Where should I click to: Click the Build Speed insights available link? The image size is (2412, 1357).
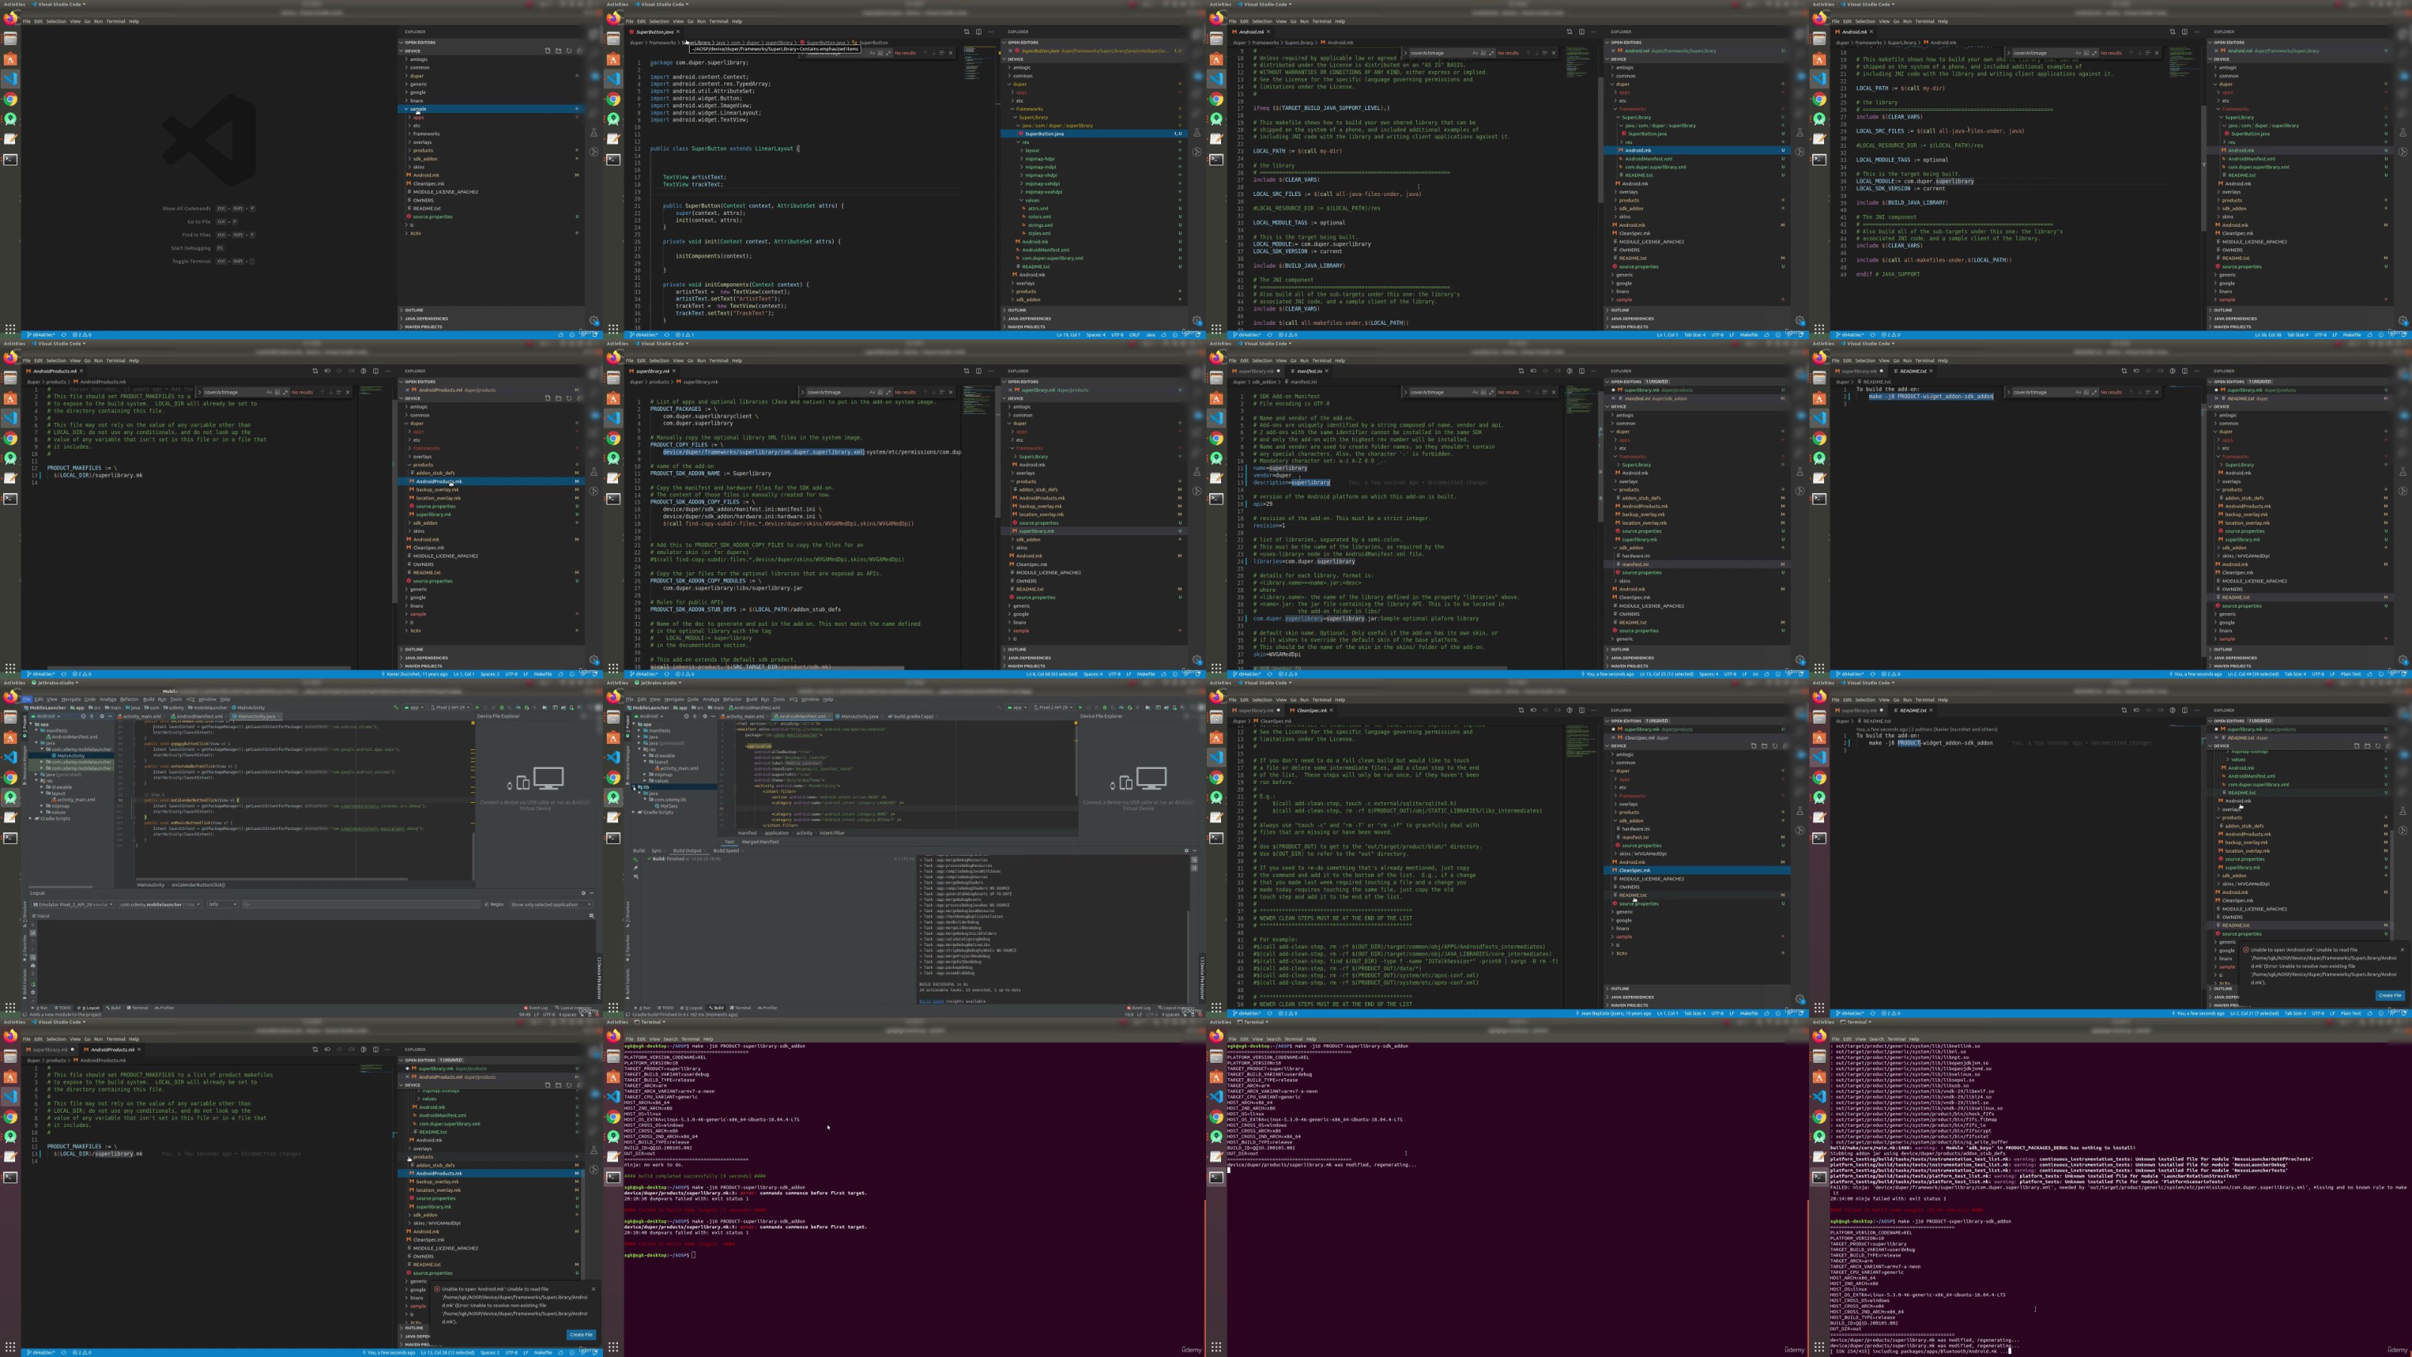coord(932,1001)
